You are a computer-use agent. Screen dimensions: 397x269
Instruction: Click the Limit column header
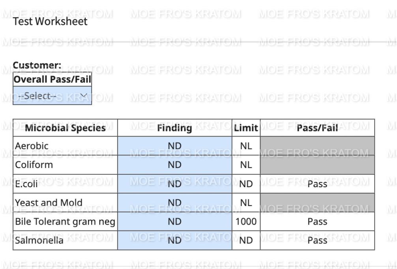click(x=246, y=128)
